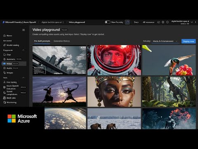Click the Fine-tuning icon
The image size is (198, 149).
point(5,82)
